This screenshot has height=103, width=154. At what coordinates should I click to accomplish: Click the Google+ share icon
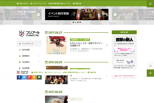pos(29,77)
